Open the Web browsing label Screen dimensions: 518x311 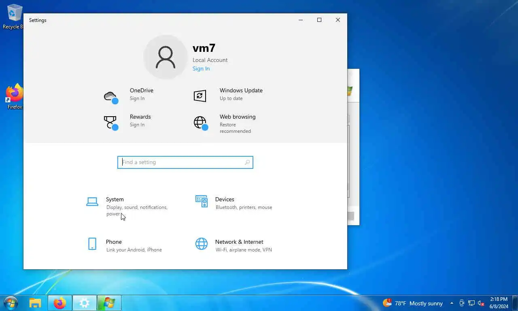point(238,117)
